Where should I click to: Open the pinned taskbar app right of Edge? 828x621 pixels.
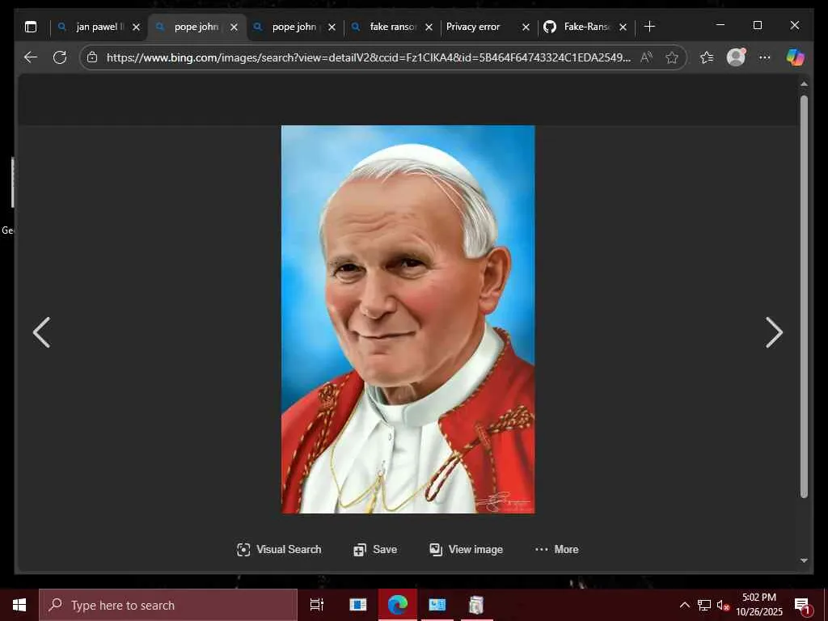click(437, 605)
